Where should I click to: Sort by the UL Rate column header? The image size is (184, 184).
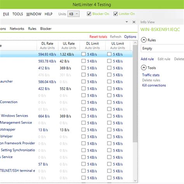point(69,45)
